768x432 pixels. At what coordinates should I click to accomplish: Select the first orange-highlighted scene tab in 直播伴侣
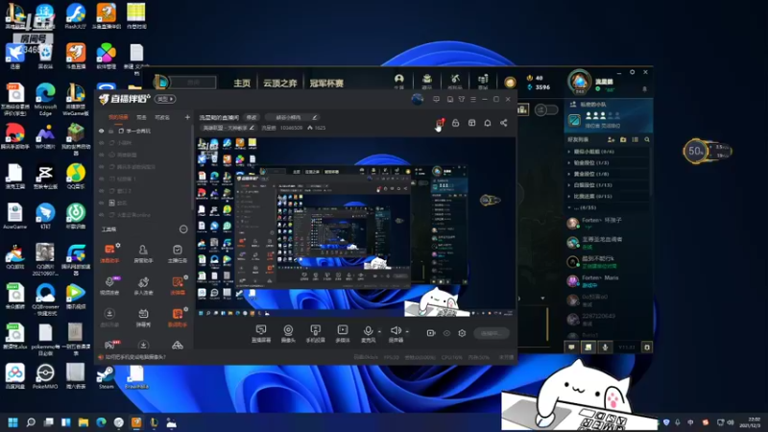pyautogui.click(x=118, y=117)
